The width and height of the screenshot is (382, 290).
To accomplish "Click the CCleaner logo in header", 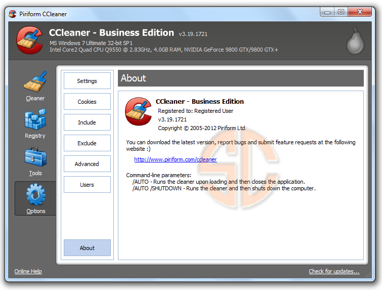I will 29,40.
